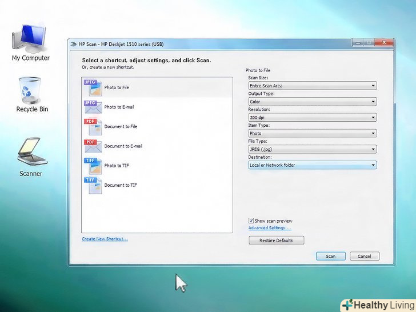Choose the 'Document to File' shortcut label
Viewport: 416px width, 312px height.
click(x=121, y=126)
